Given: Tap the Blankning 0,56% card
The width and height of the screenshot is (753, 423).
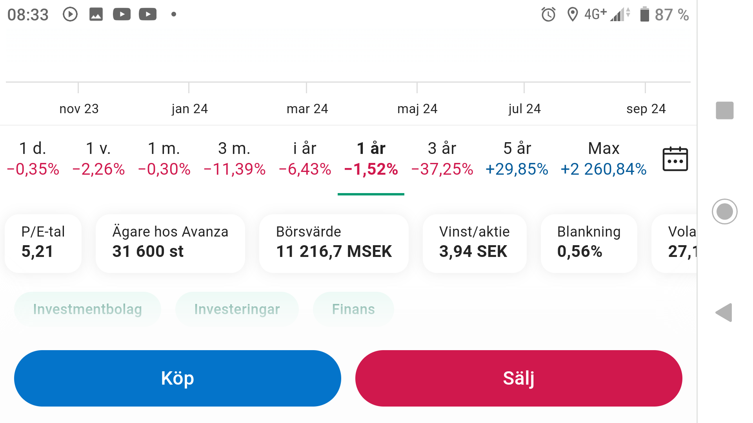Looking at the screenshot, I should pyautogui.click(x=588, y=243).
